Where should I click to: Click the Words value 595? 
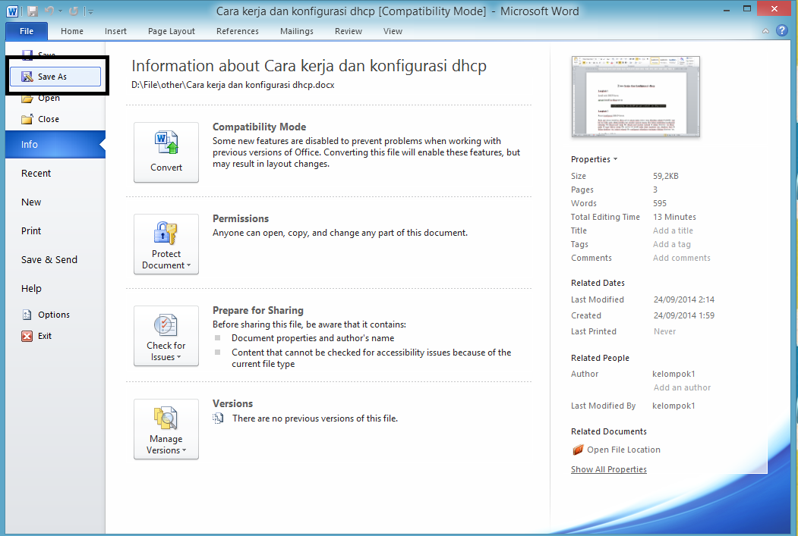[x=660, y=203]
